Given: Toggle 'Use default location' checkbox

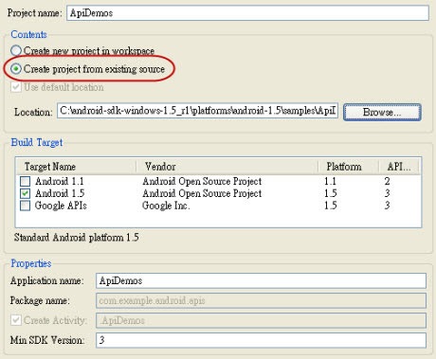Looking at the screenshot, I should tap(16, 87).
